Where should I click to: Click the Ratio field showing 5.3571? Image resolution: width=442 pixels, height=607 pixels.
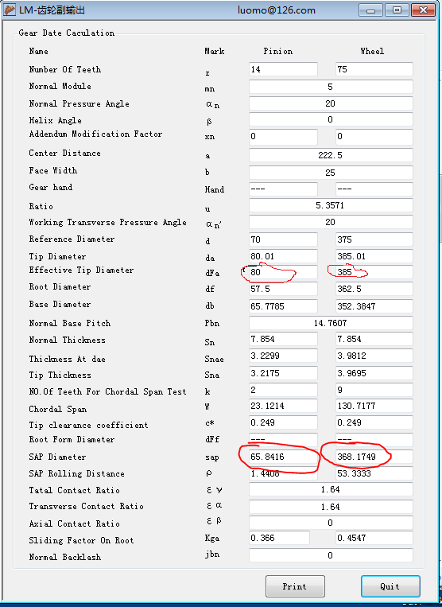click(x=331, y=205)
